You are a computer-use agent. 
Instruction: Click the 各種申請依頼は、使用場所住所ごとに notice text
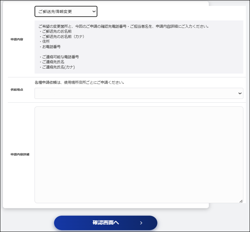79,83
